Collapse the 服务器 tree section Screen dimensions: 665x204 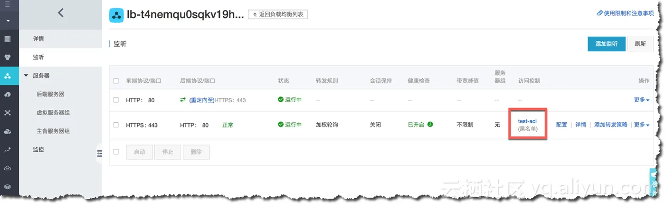[26, 76]
